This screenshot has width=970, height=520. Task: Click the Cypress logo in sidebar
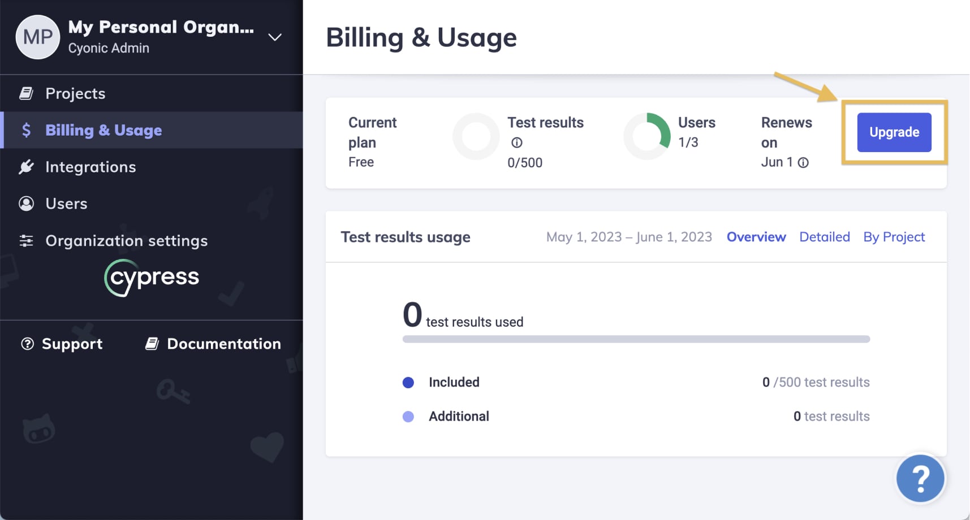[152, 278]
